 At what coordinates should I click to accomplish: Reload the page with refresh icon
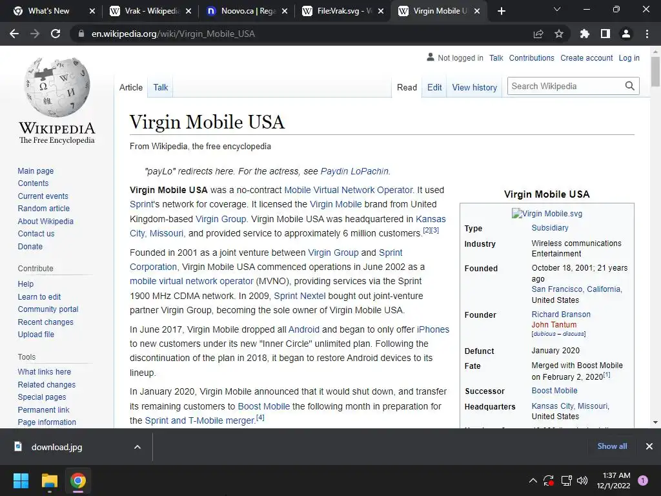tap(56, 34)
